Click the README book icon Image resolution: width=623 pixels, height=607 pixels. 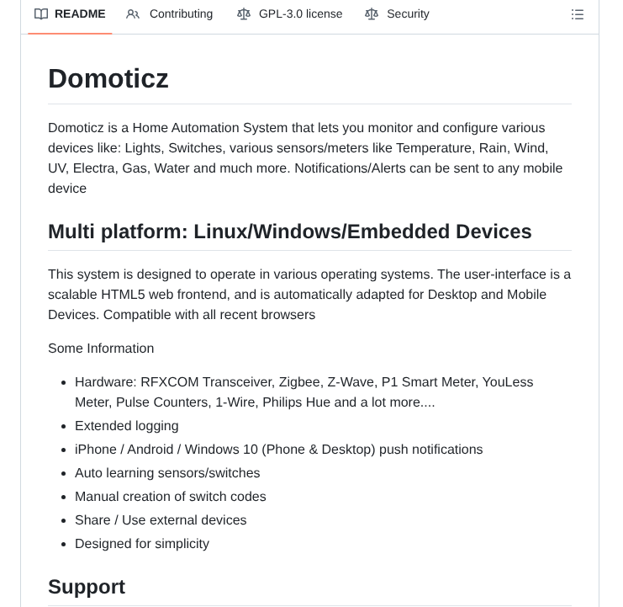pyautogui.click(x=41, y=14)
